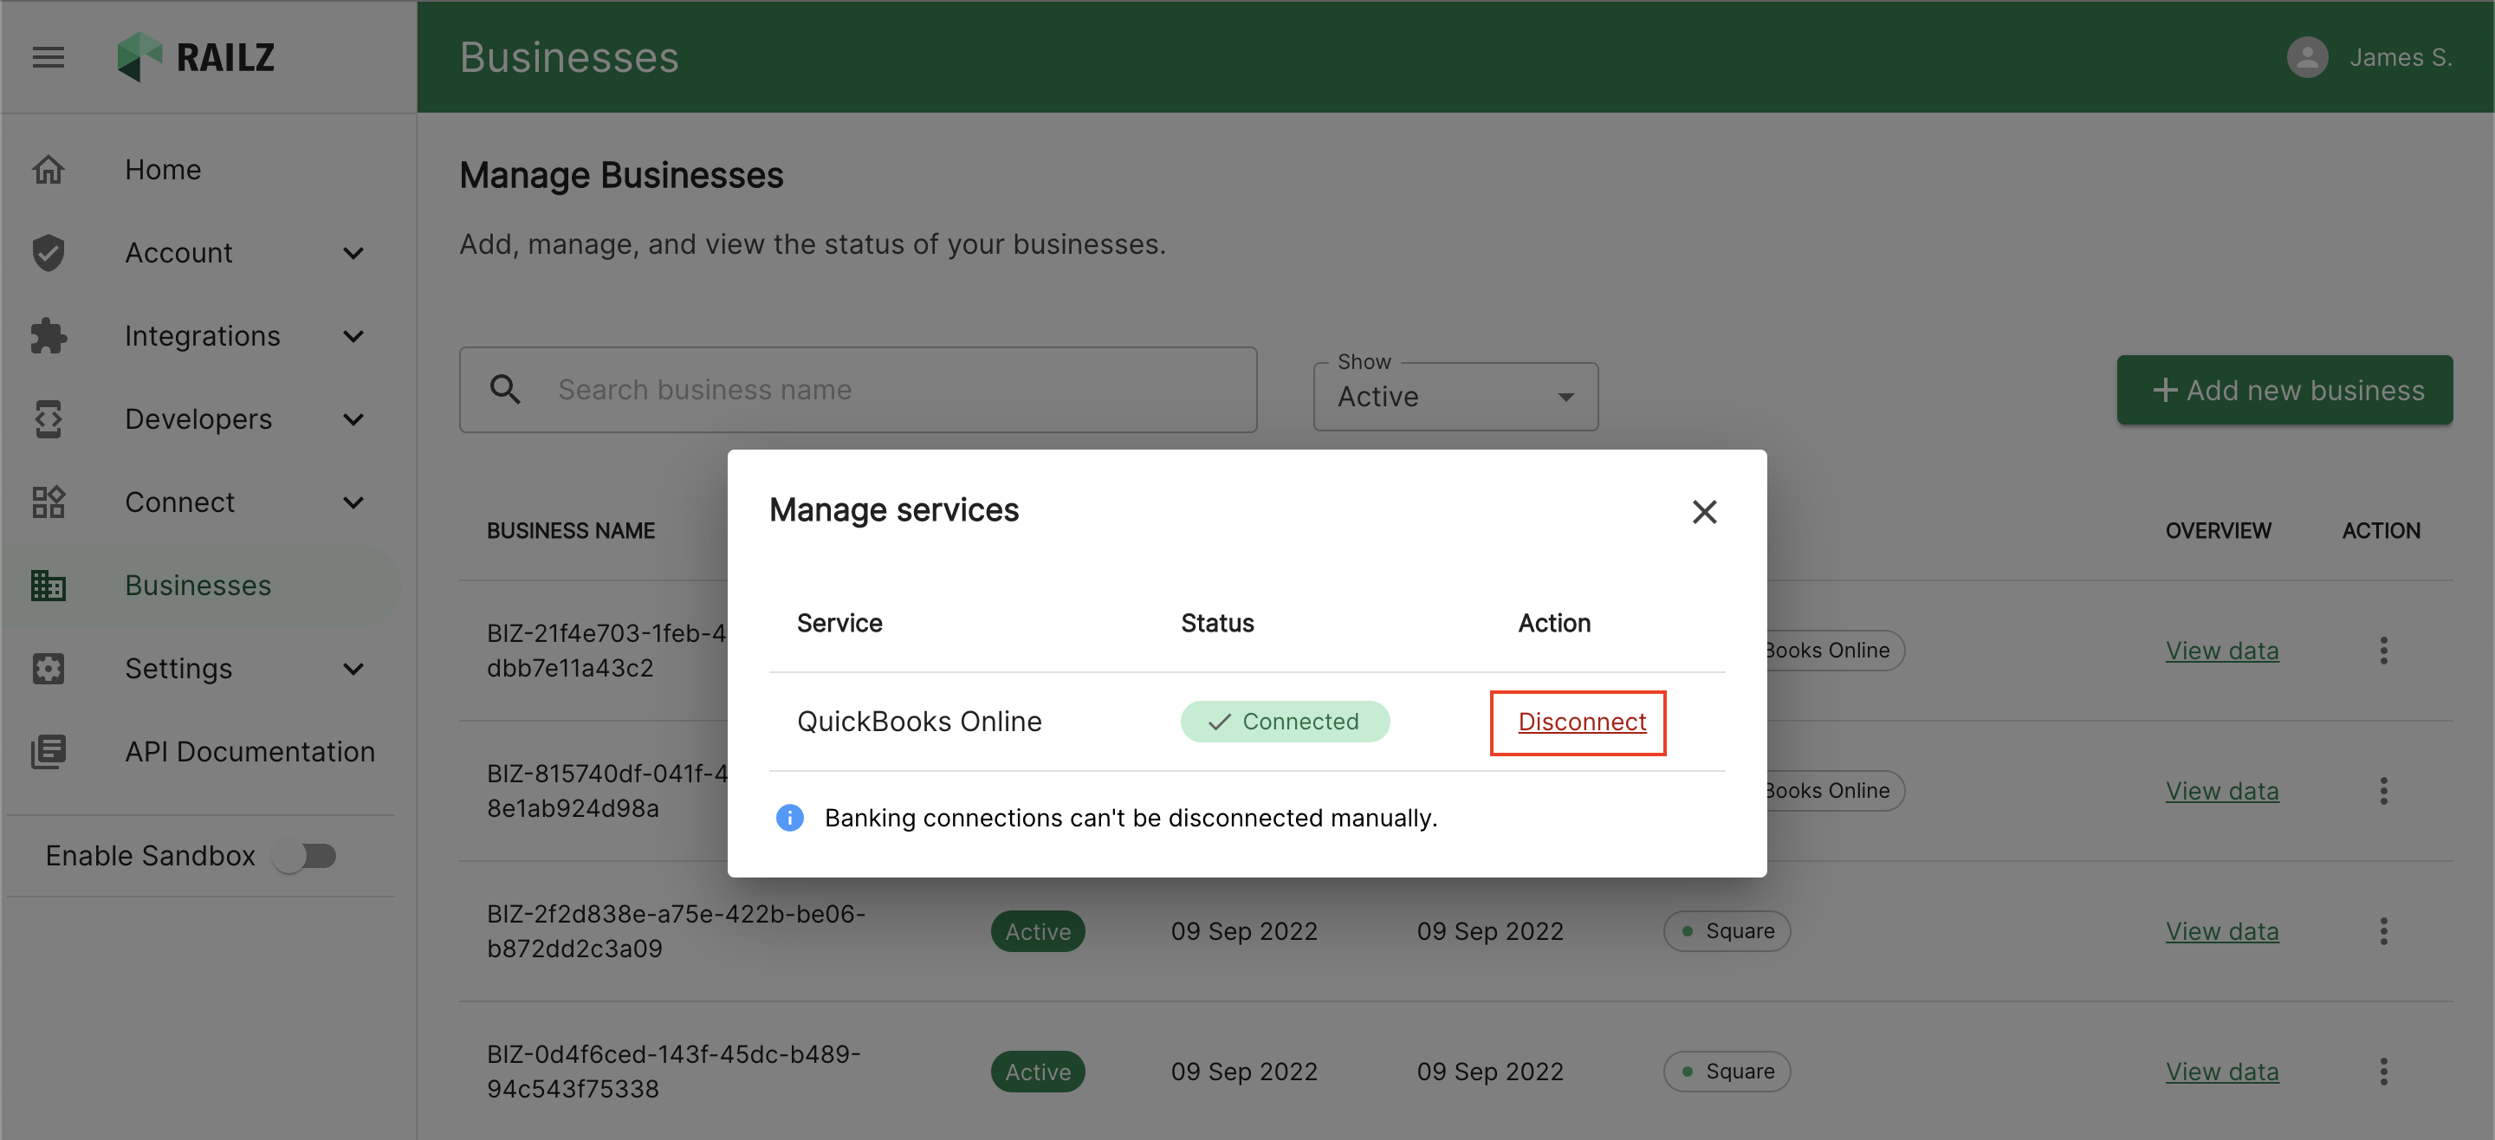Expand the Developers menu chevron
The image size is (2495, 1140).
tap(353, 419)
